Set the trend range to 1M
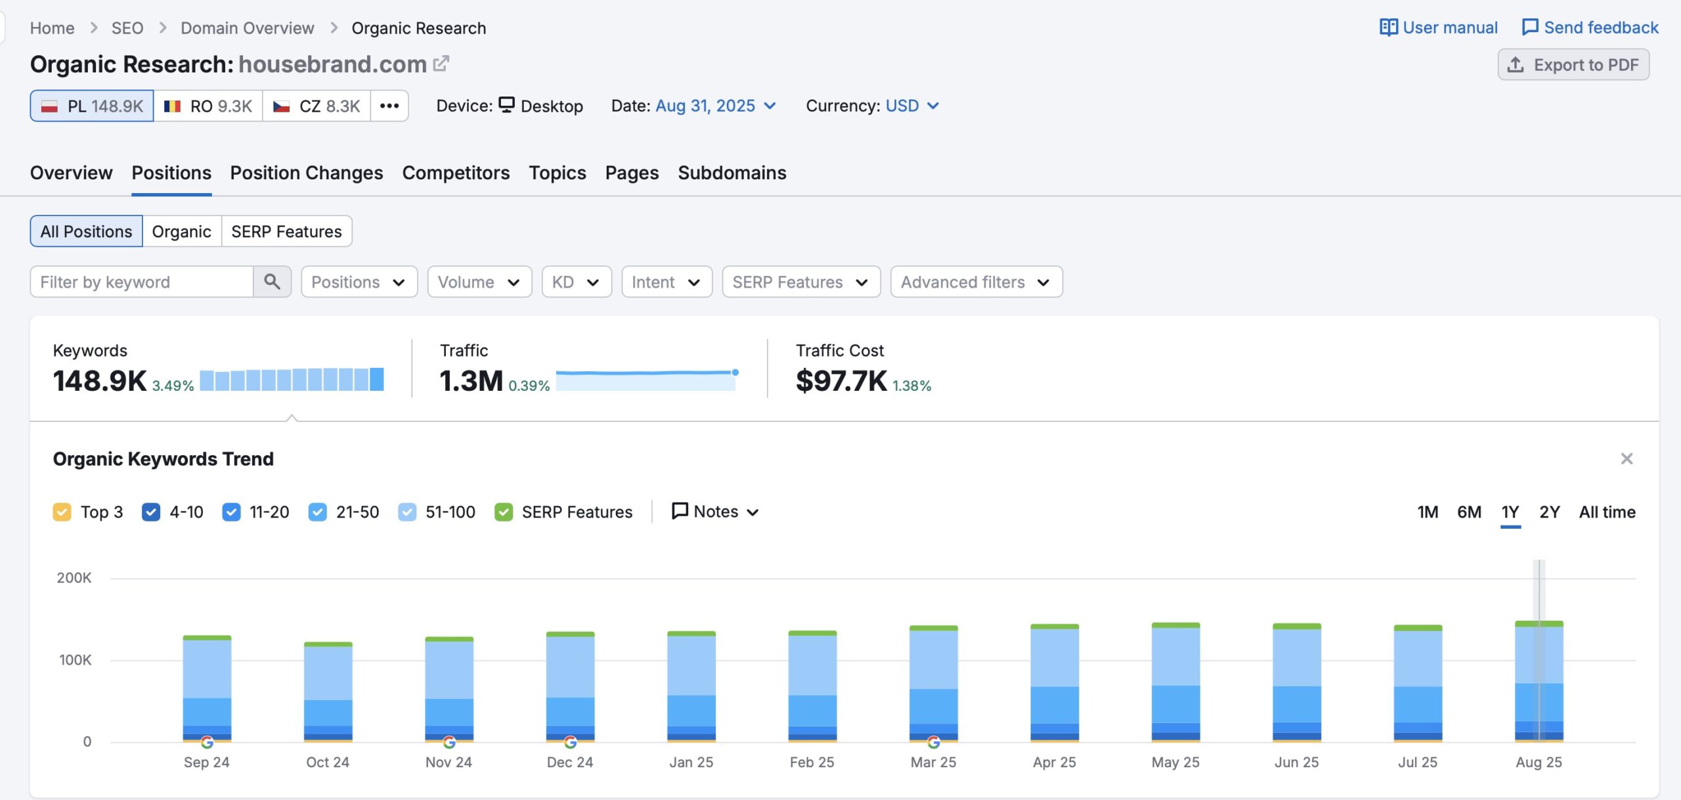Viewport: 1681px width, 800px height. (x=1428, y=512)
